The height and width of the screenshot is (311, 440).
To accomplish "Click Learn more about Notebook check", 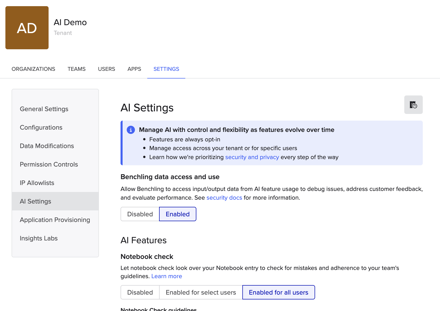I will (x=167, y=276).
